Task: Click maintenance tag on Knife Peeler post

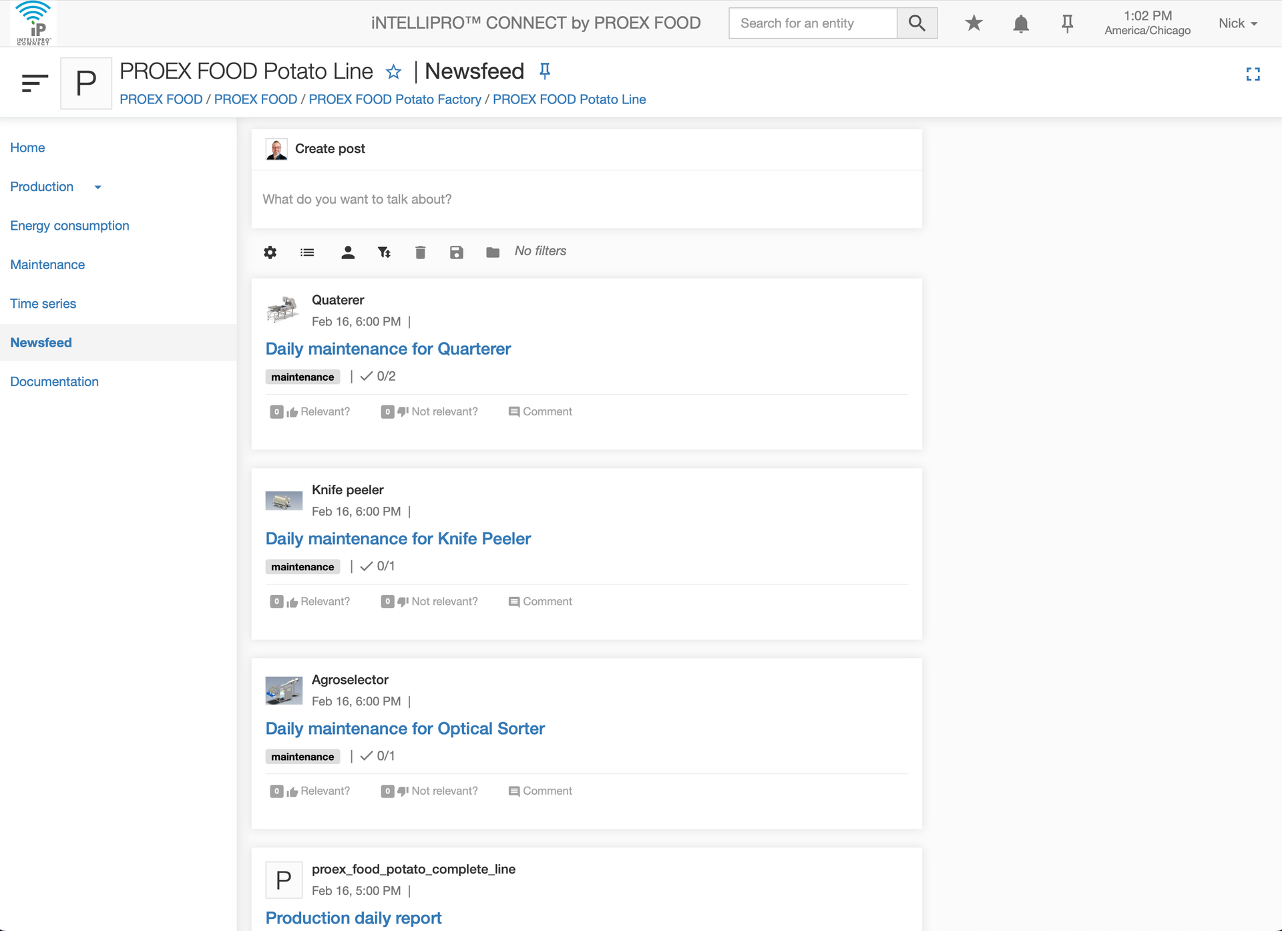Action: pyautogui.click(x=302, y=566)
